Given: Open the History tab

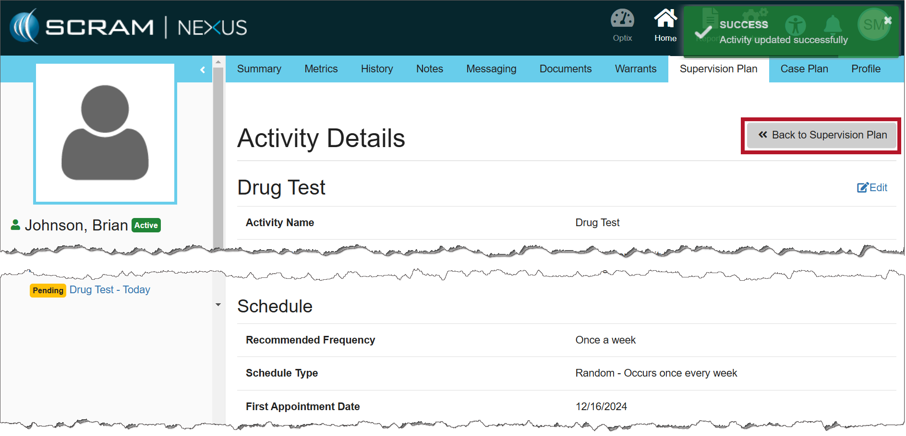Looking at the screenshot, I should coord(376,69).
